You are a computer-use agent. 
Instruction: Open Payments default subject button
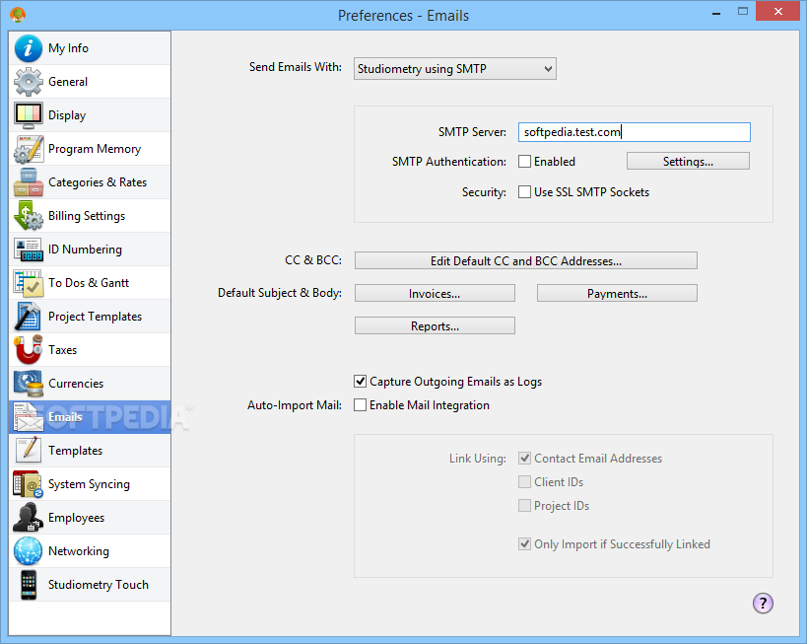(617, 293)
